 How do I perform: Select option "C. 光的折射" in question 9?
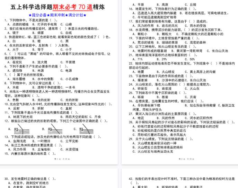(69, 100)
